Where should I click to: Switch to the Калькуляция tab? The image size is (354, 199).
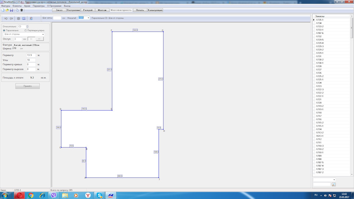pyautogui.click(x=155, y=10)
